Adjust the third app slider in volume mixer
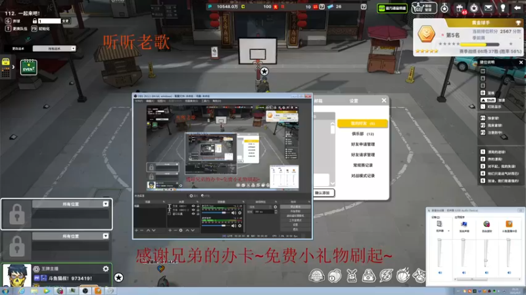The image size is (526, 295). pos(486,261)
